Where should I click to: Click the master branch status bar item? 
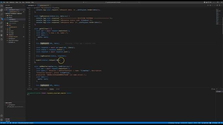pos(3,123)
